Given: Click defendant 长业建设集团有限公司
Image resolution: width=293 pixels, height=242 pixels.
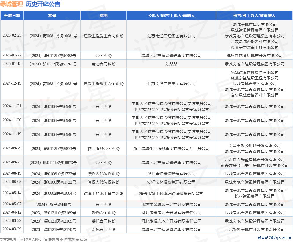Looking at the screenshot, I should pyautogui.click(x=254, y=196).
